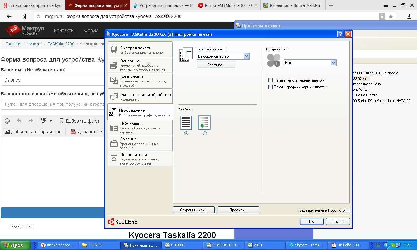
Task: Switch to the Входящие - Почта Mail.Ru tab
Action: (x=292, y=5)
